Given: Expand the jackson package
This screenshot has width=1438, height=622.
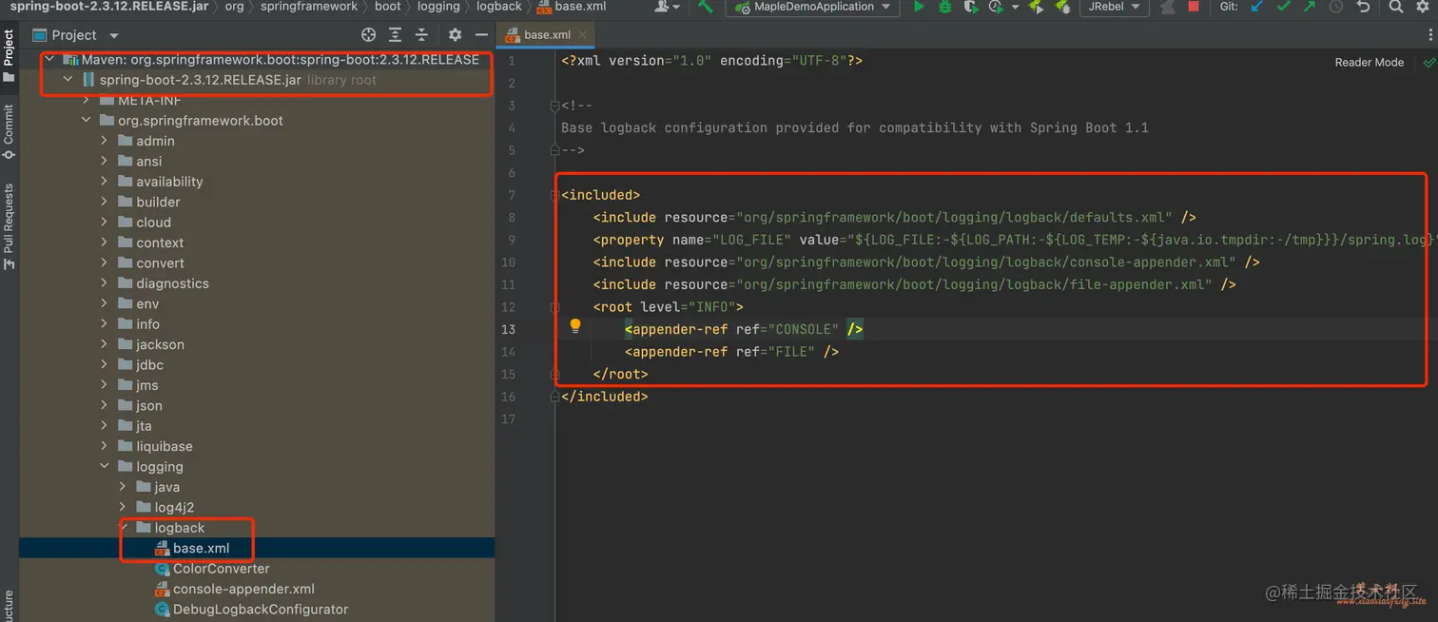Looking at the screenshot, I should (105, 344).
